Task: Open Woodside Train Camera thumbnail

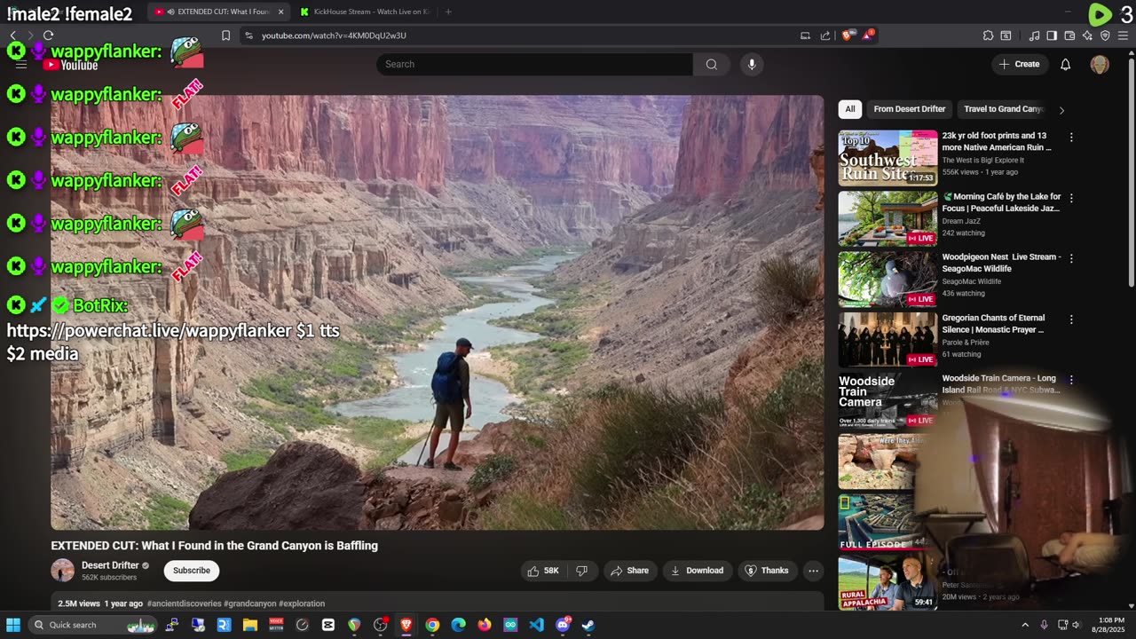Action: click(x=887, y=399)
